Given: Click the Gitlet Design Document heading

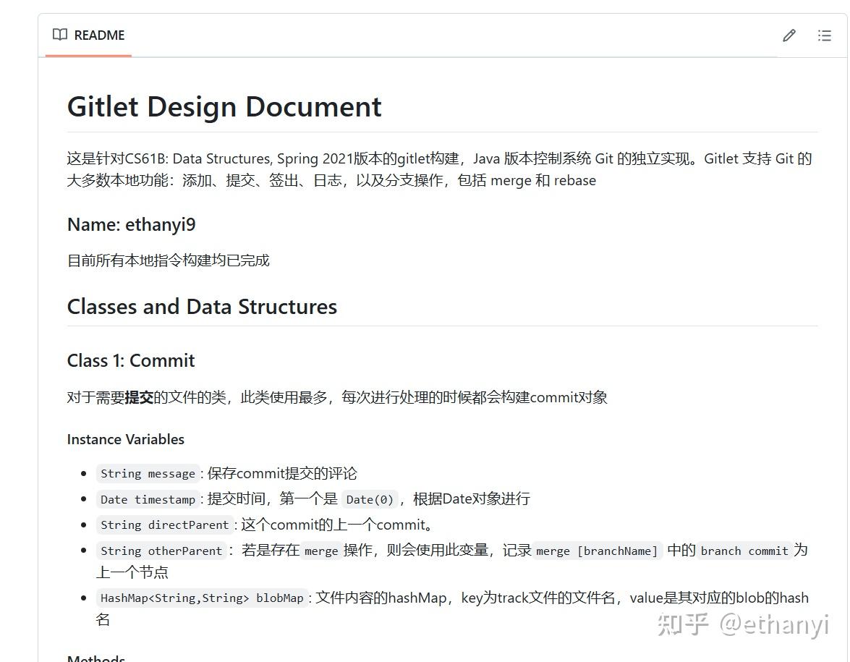Looking at the screenshot, I should (224, 106).
